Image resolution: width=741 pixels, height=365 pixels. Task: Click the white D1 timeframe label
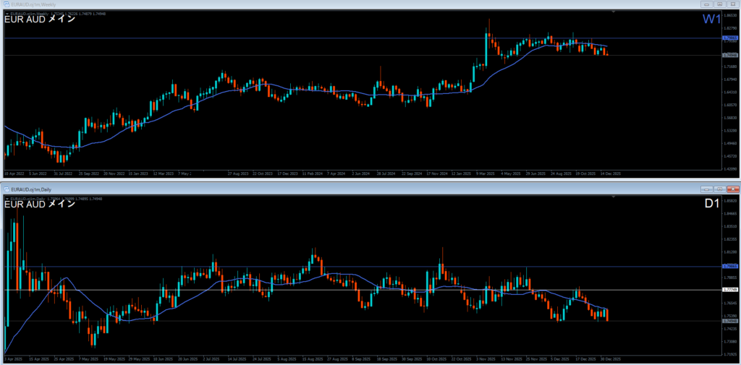pos(711,204)
